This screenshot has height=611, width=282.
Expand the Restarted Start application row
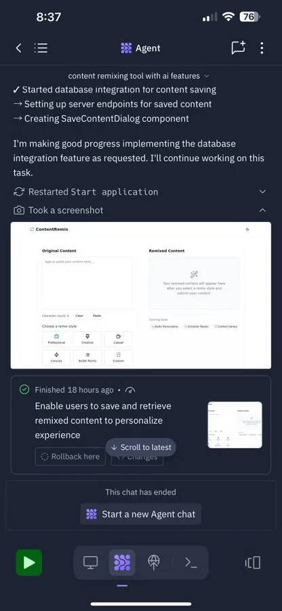pyautogui.click(x=140, y=191)
